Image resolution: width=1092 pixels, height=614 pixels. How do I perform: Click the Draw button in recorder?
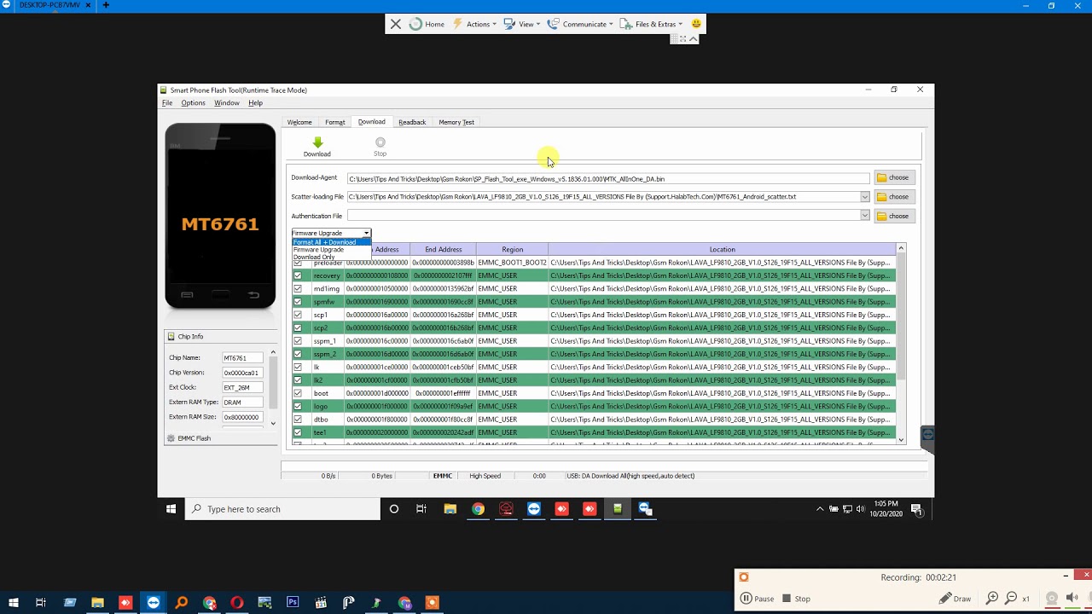pos(955,599)
